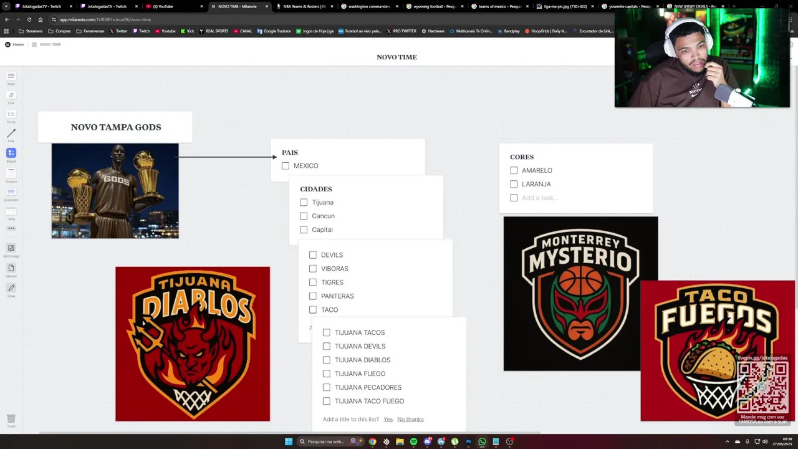Tick the DEVILS checkbox
The image size is (798, 449).
313,255
